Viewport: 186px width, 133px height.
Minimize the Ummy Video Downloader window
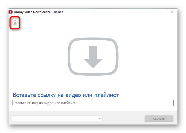pyautogui.click(x=148, y=12)
